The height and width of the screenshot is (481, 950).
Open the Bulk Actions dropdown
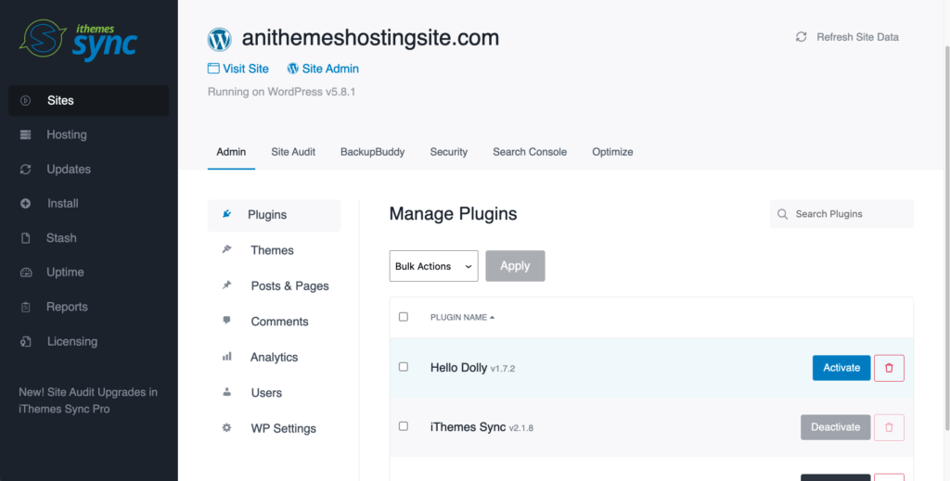pyautogui.click(x=433, y=266)
